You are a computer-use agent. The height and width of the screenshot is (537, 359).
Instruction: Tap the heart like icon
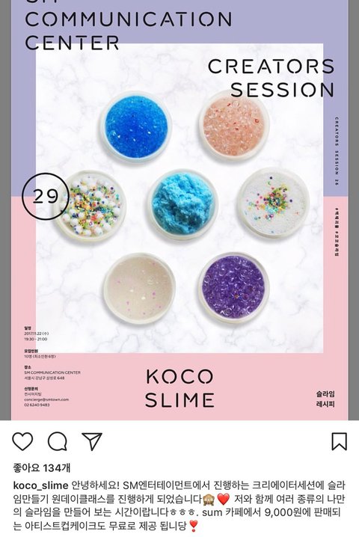(x=22, y=441)
